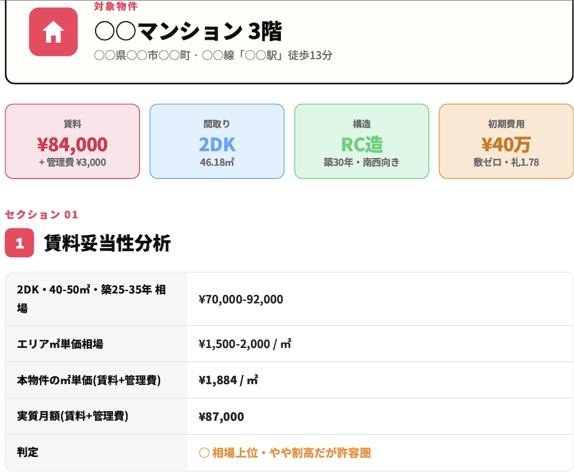Click the 間取り card label
Image resolution: width=574 pixels, height=472 pixels.
click(217, 124)
